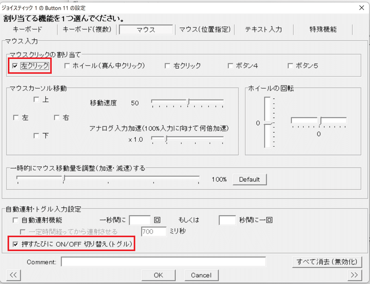
Task: Click the 秒間に一回 input field
Action: point(227,220)
